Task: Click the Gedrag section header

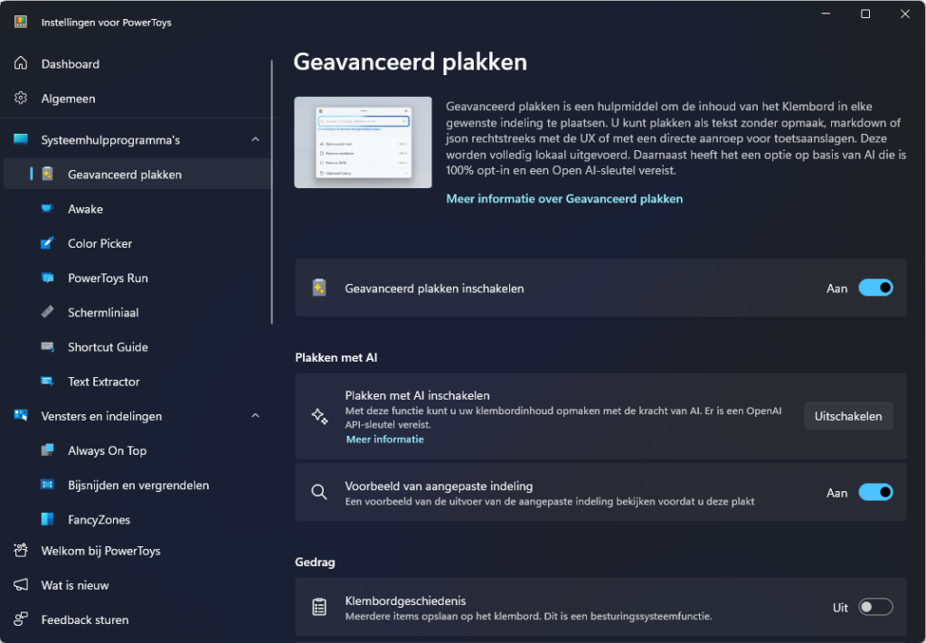Action: click(315, 563)
